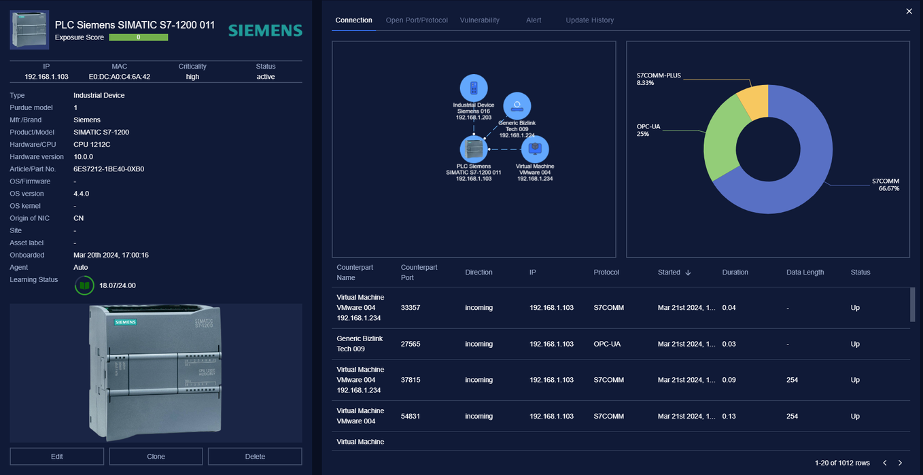The height and width of the screenshot is (475, 923).
Task: Click the MAC address E0:DC:A0:C4:6A:42
Action: pyautogui.click(x=120, y=77)
